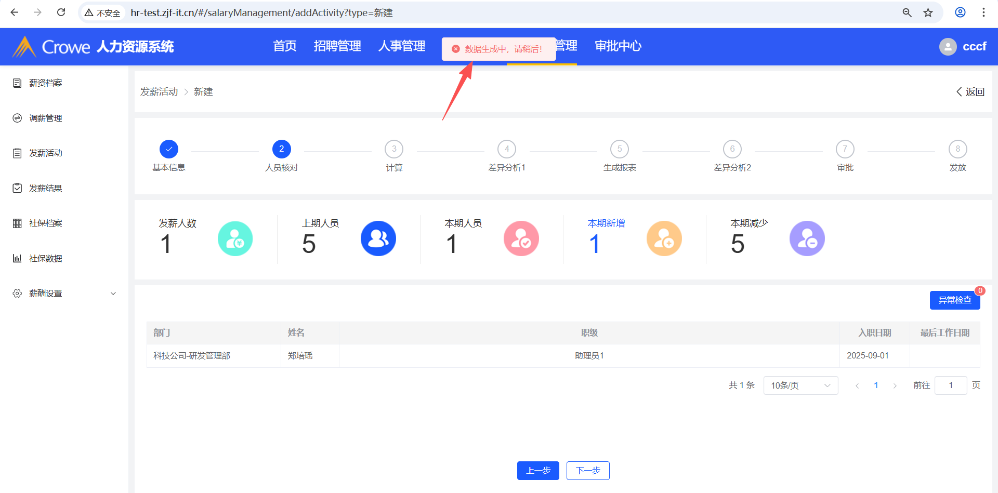Click the 发薪人数 teal icon
The width and height of the screenshot is (998, 493).
coord(235,238)
